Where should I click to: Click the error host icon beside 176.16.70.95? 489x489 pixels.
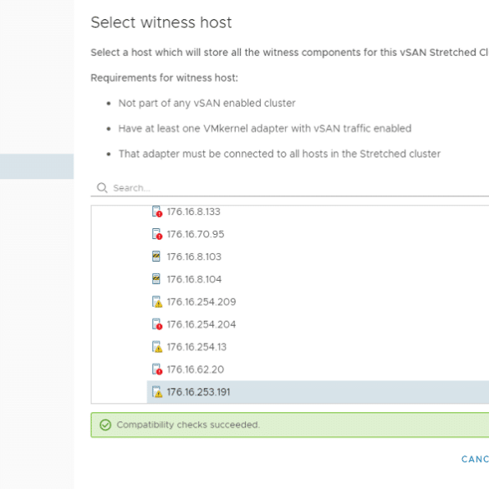tap(157, 234)
